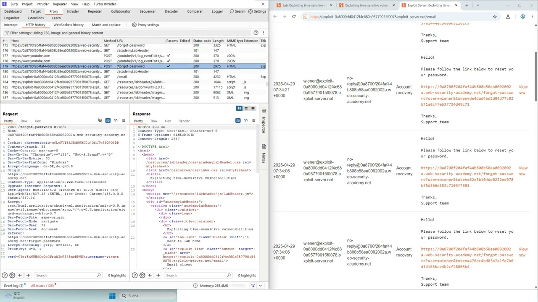Toggle newline characters display in Response panel

tap(246, 121)
